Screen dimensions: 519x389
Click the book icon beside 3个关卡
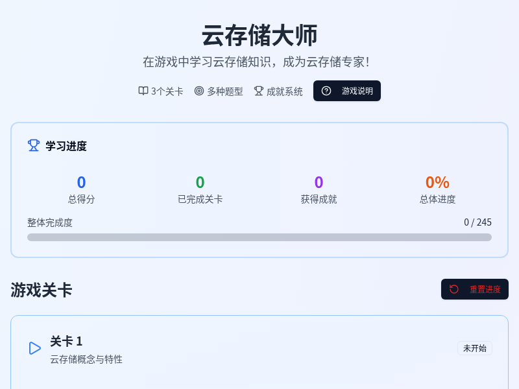point(143,91)
